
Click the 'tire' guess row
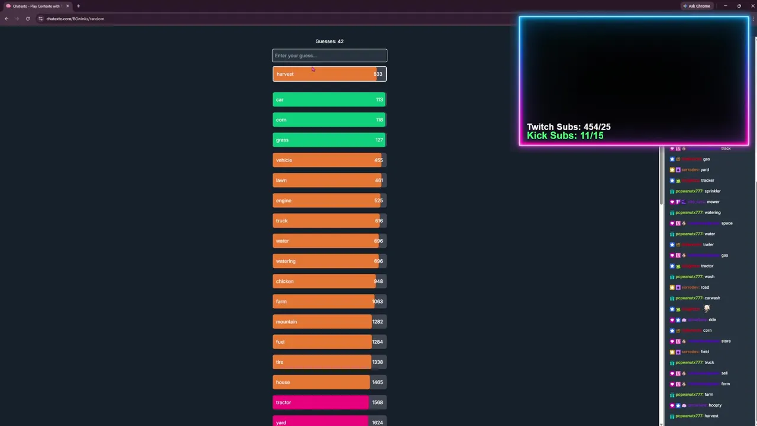pyautogui.click(x=329, y=362)
